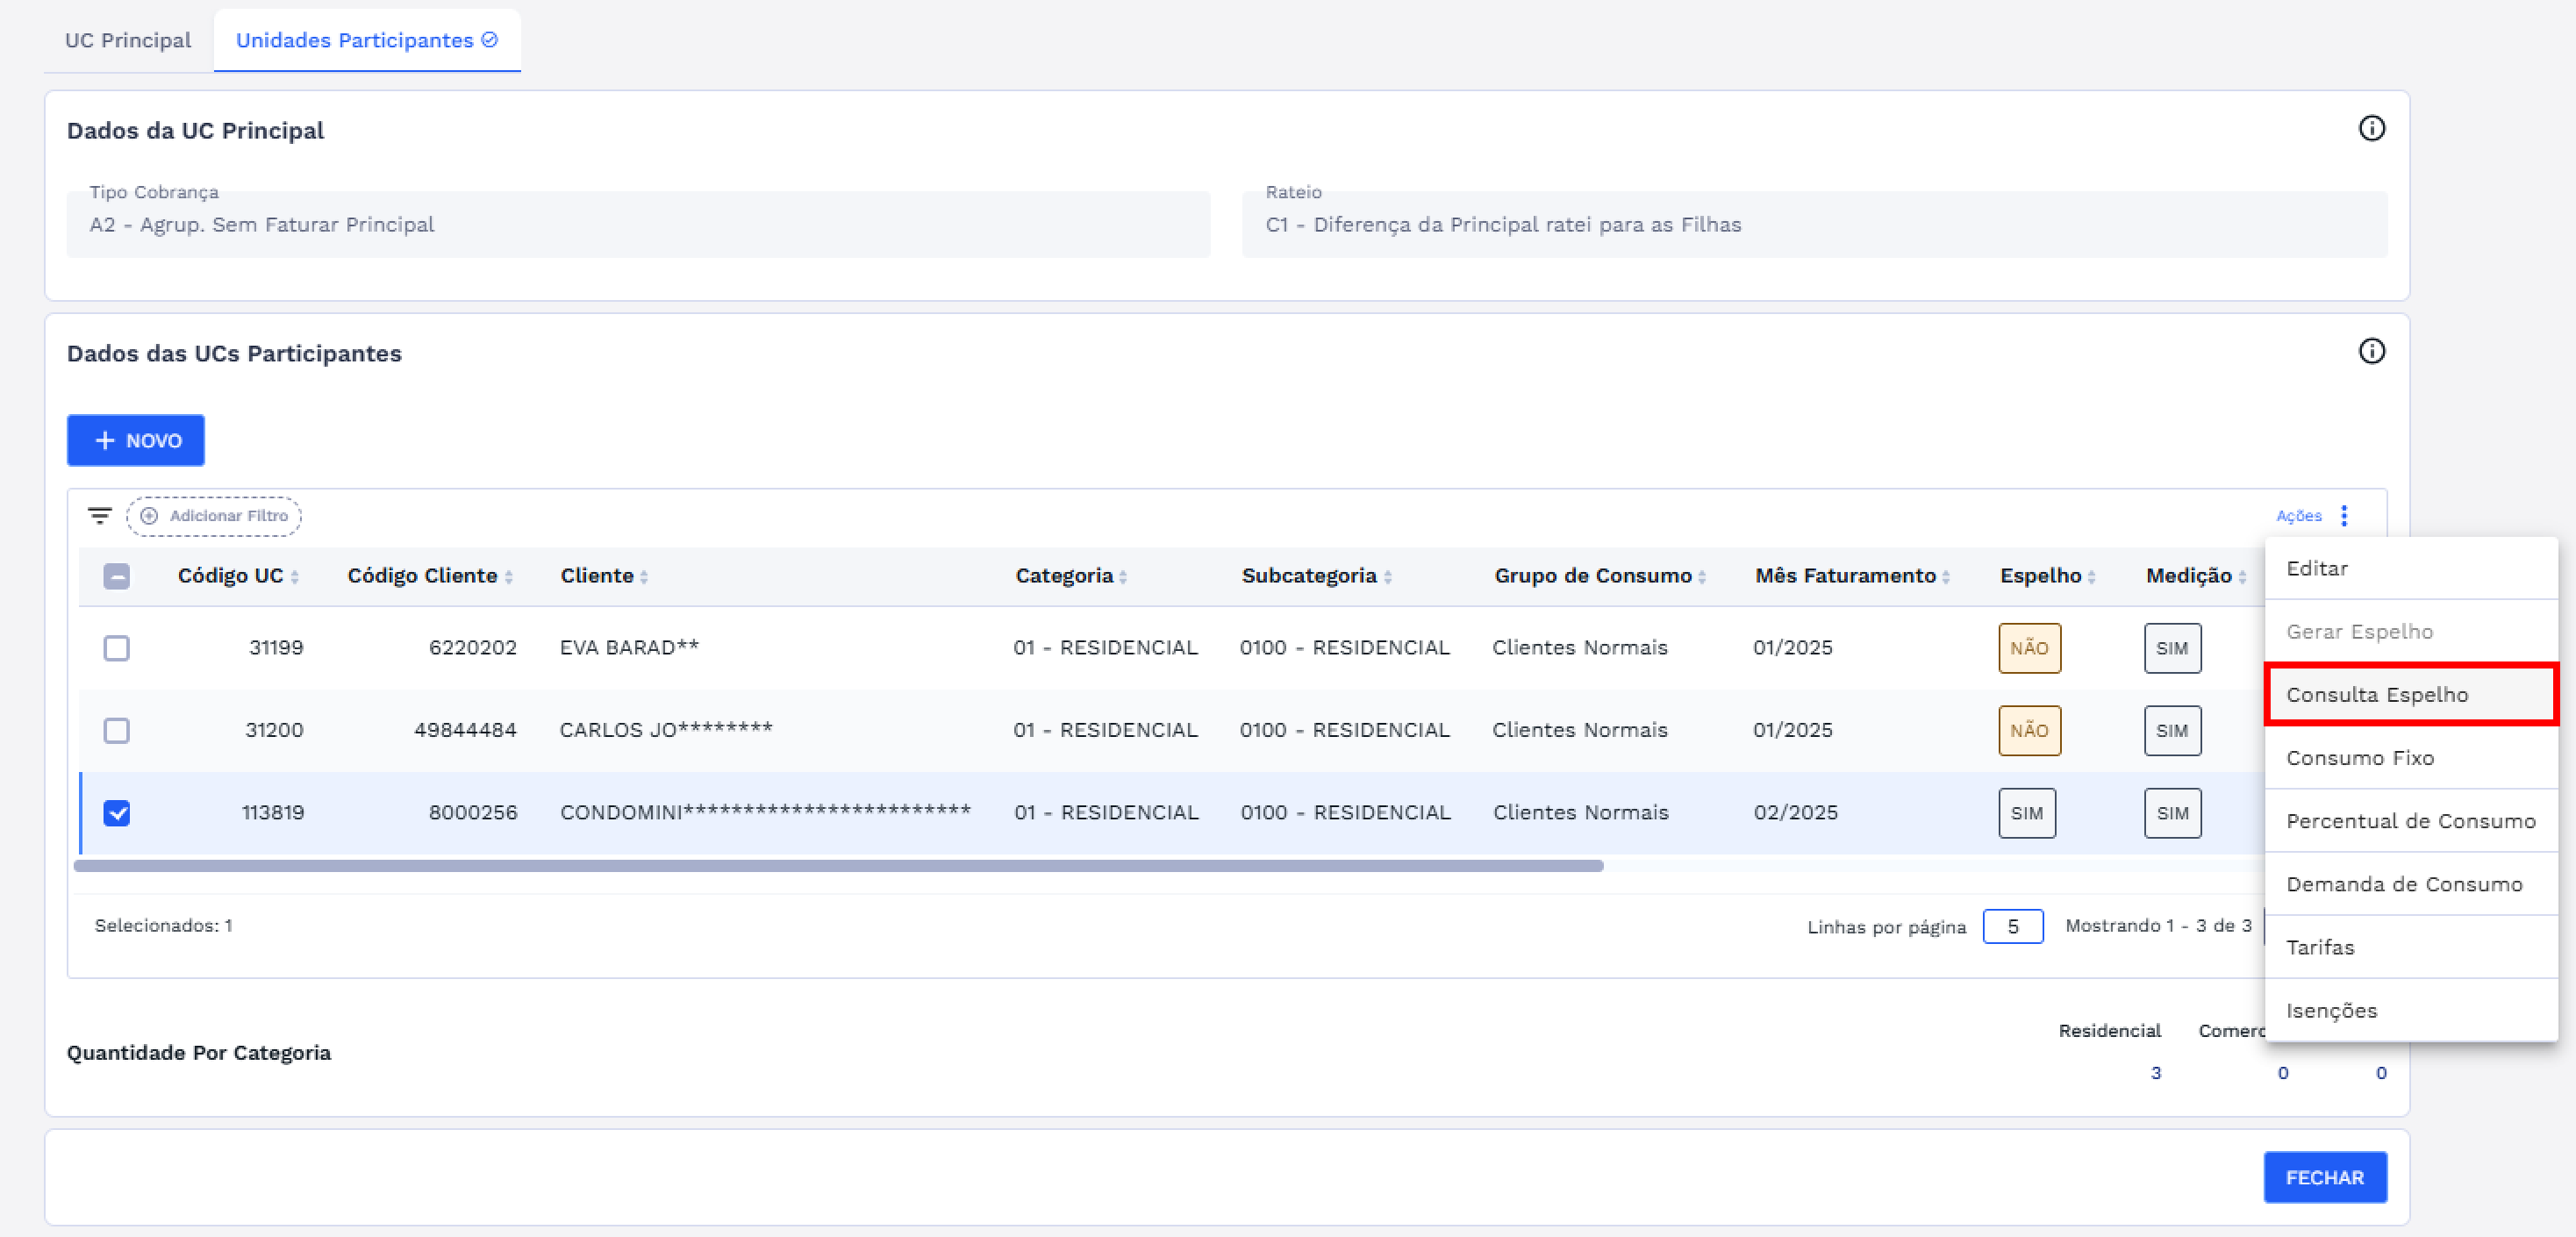Image resolution: width=2576 pixels, height=1237 pixels.
Task: Click the Ações three-dot menu icon
Action: click(x=2344, y=516)
